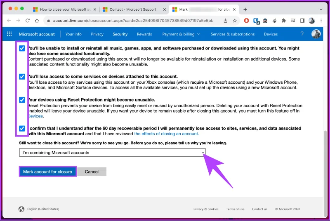The image size is (330, 221).
Task: Close the 'How to close your Microsoft' tab
Action: [x=95, y=9]
